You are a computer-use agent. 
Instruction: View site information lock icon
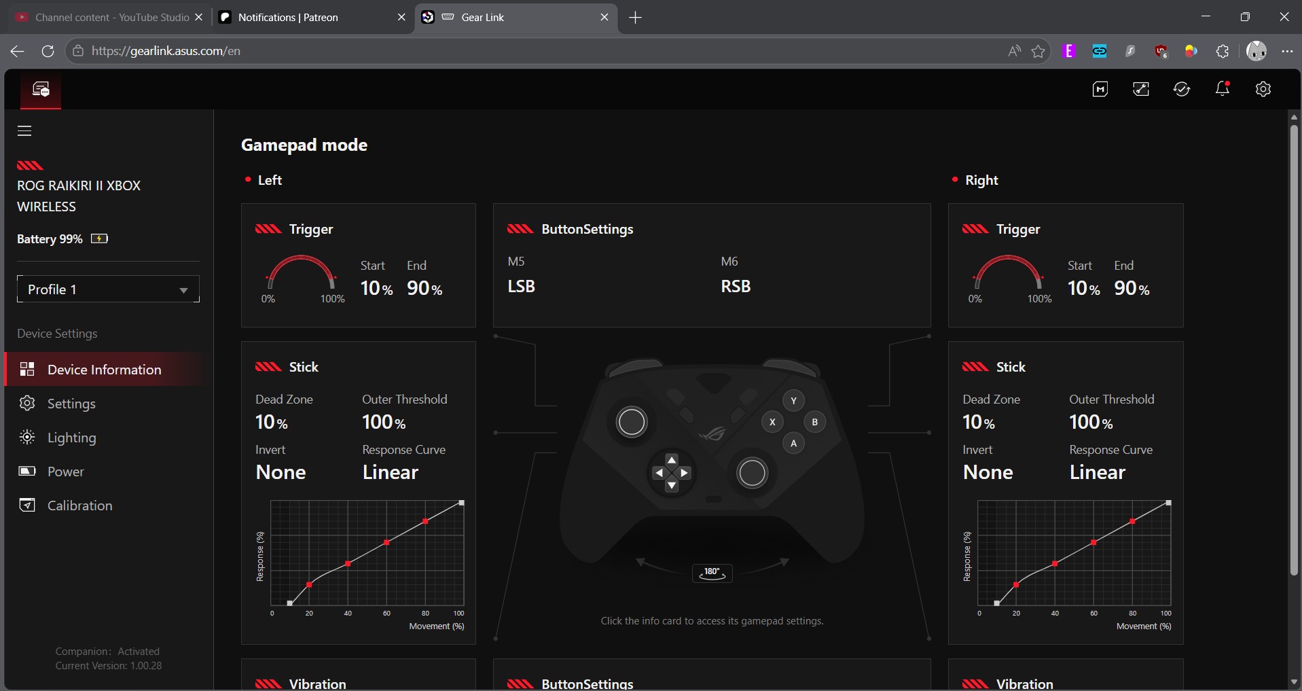(x=79, y=51)
